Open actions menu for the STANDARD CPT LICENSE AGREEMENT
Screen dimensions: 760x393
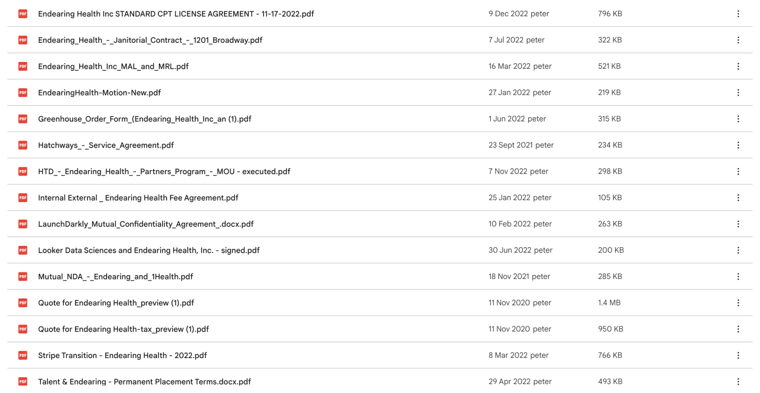[x=738, y=14]
